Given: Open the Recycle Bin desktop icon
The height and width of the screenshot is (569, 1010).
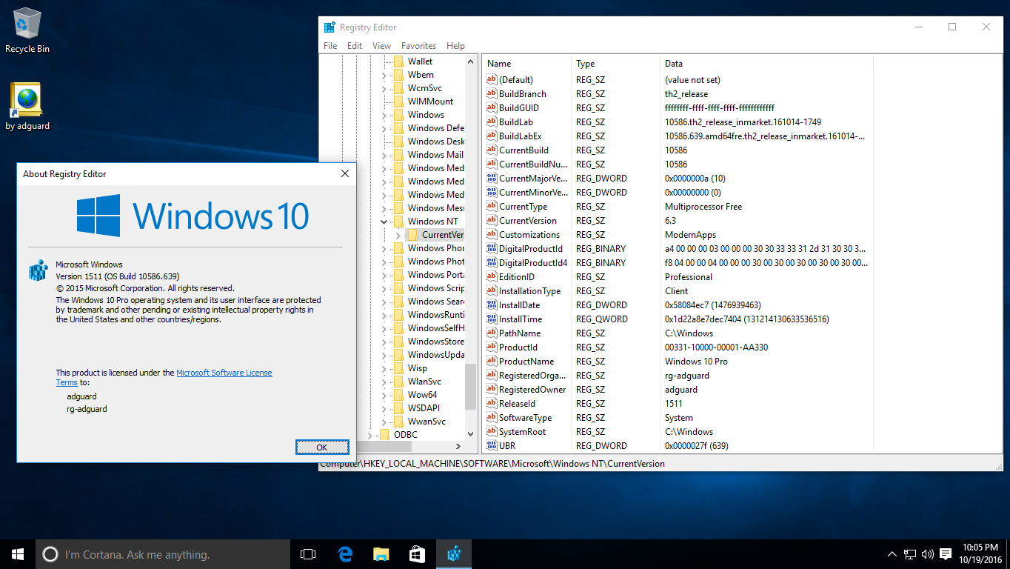Looking at the screenshot, I should (27, 31).
